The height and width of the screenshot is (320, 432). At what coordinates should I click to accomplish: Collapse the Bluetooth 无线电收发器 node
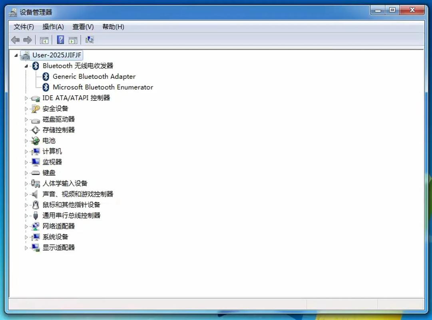[26, 66]
